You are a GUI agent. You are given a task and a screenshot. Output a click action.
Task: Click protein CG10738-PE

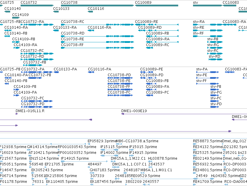point(119,81)
